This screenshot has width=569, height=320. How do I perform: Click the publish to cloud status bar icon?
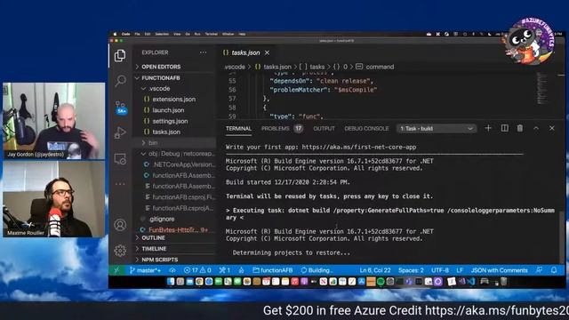coord(172,270)
